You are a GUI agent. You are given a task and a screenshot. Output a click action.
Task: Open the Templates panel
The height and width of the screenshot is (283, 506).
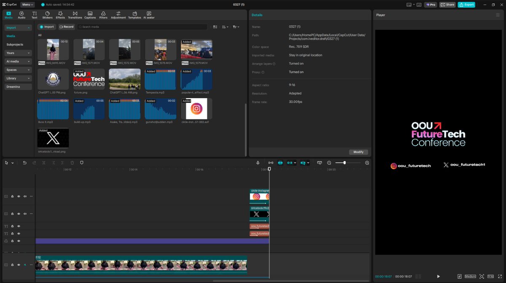point(135,15)
